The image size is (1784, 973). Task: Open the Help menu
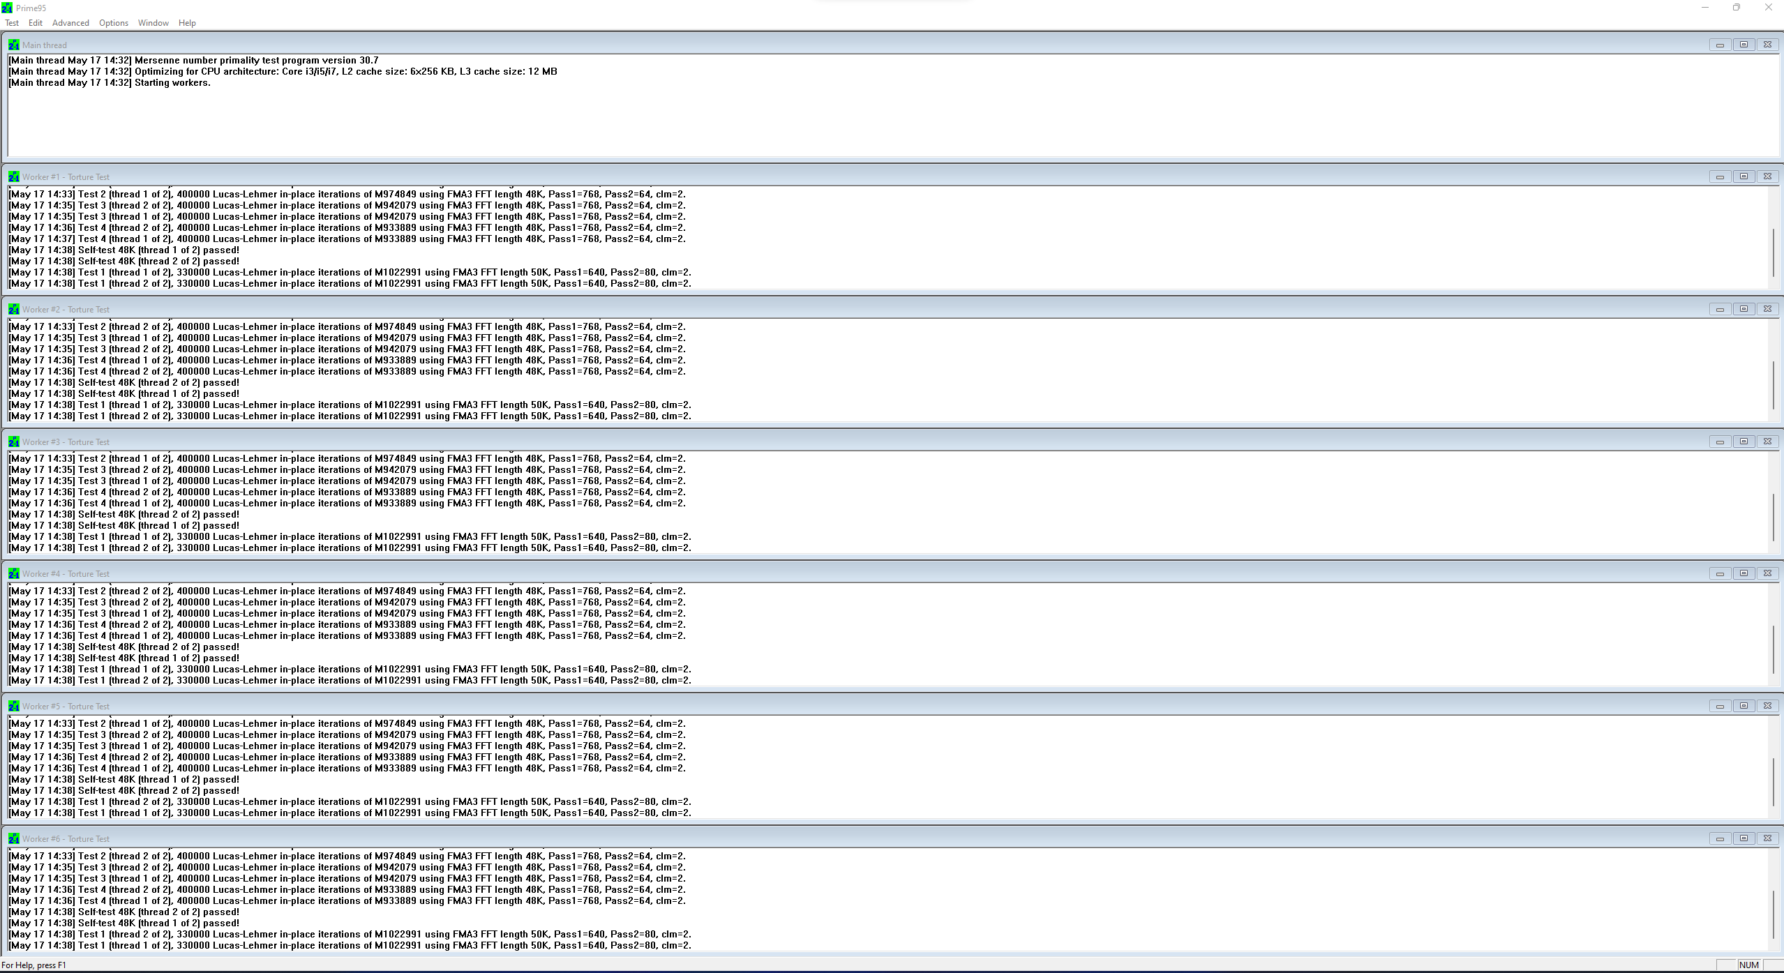(187, 23)
